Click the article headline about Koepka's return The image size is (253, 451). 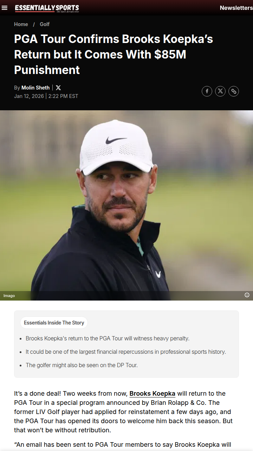pyautogui.click(x=113, y=55)
